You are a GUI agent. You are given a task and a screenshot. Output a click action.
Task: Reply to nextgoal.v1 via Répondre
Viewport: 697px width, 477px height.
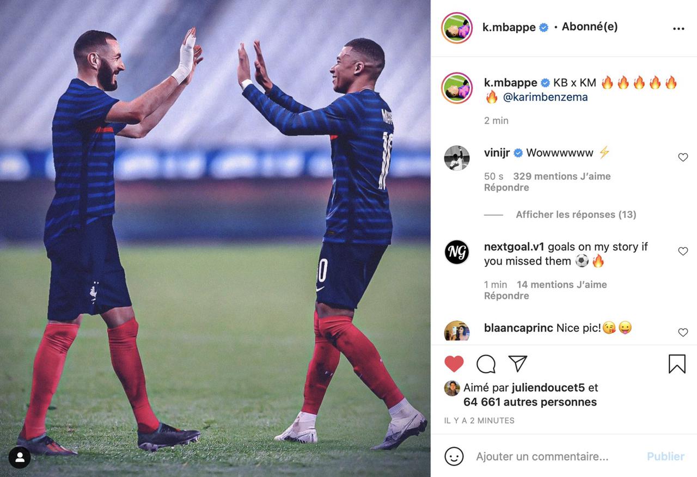pos(506,296)
